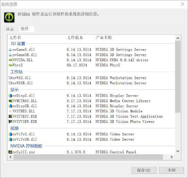Click the green system information icon
This screenshot has height=178, width=188.
(x=9, y=17)
